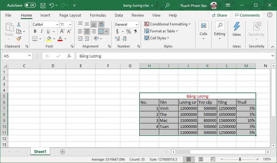This screenshot has height=163, width=277.
Task: Collapse the ribbon with the arrow
Action: tap(272, 47)
